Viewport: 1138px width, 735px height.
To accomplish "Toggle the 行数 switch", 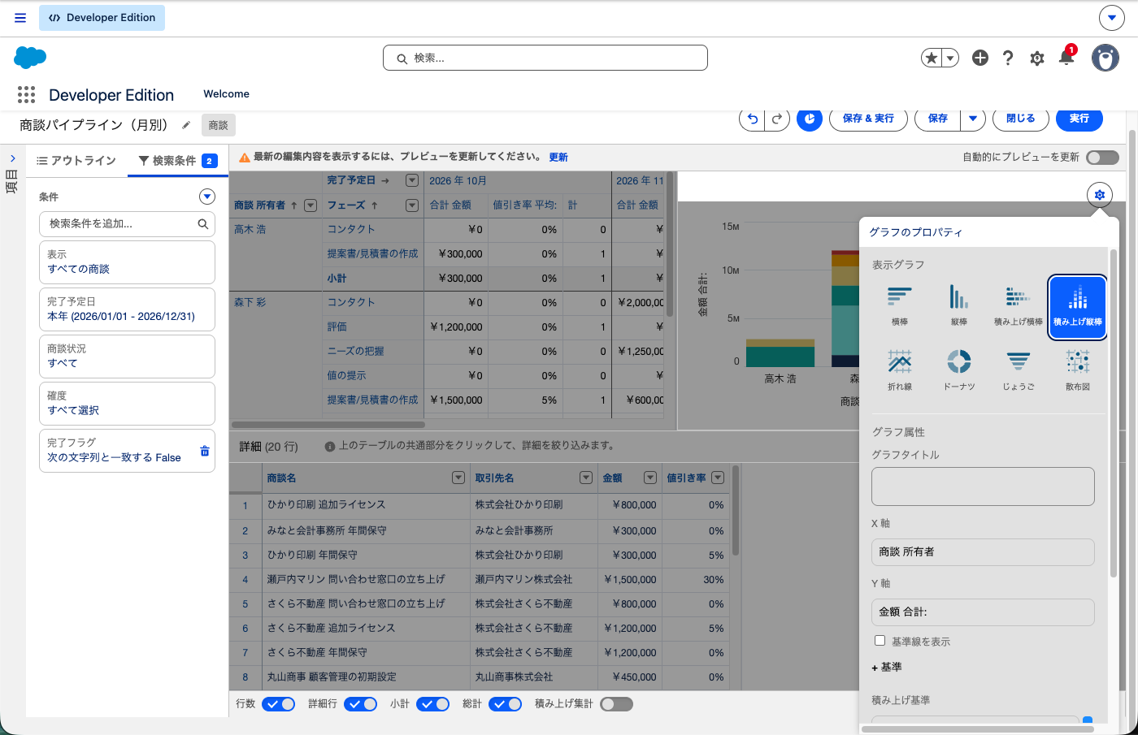I will (278, 704).
